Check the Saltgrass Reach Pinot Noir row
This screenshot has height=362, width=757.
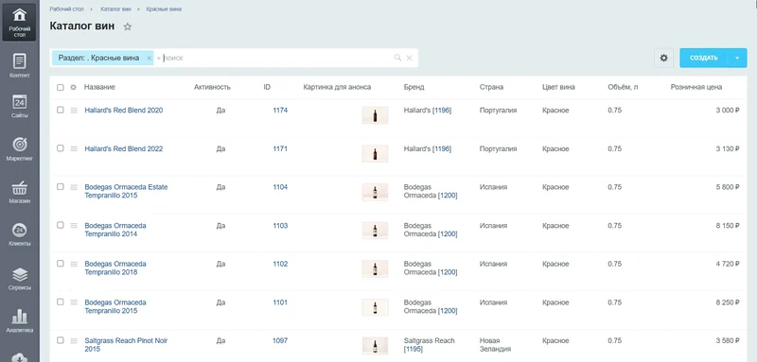tap(61, 340)
